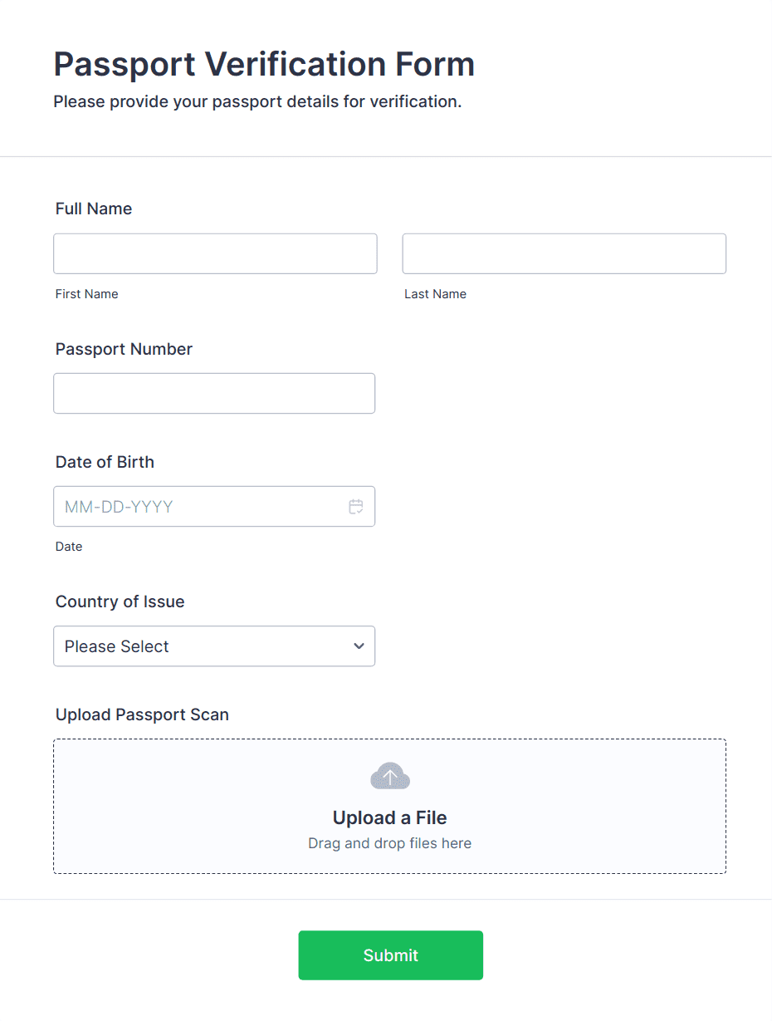
Task: Open the Country of Issue dropdown
Action: 214,645
